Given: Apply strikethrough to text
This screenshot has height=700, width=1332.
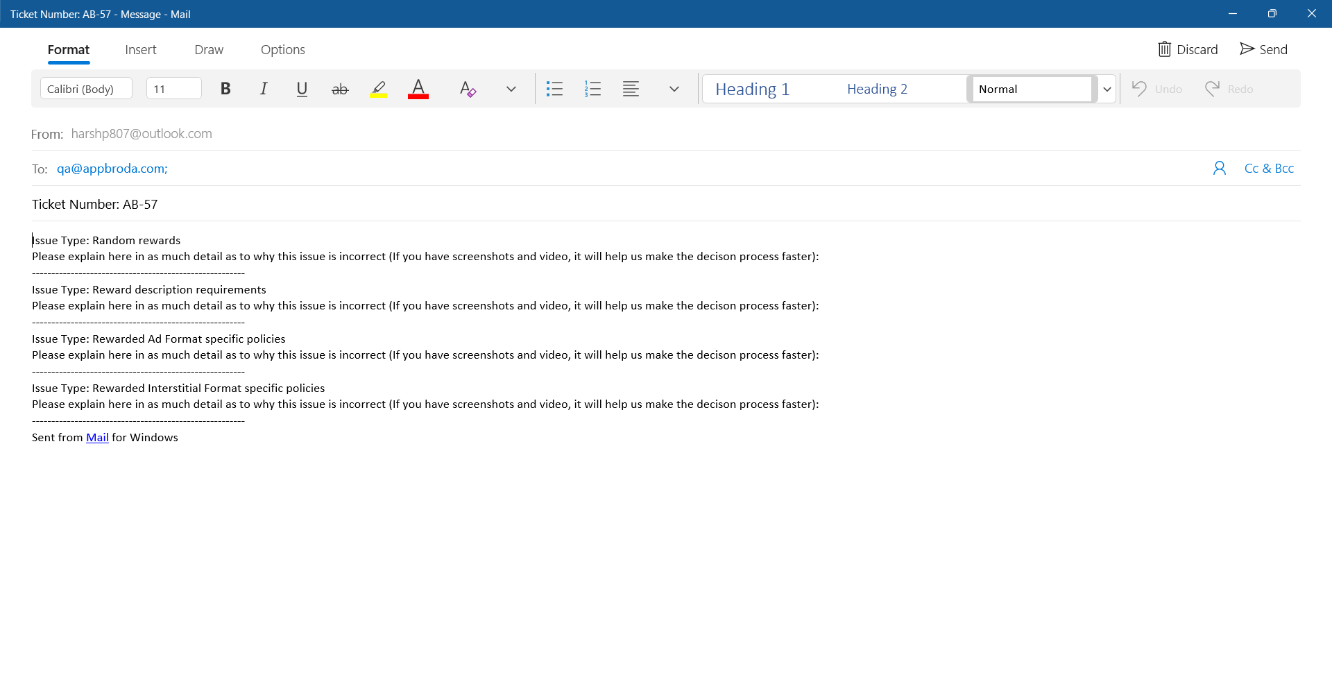Looking at the screenshot, I should (340, 89).
